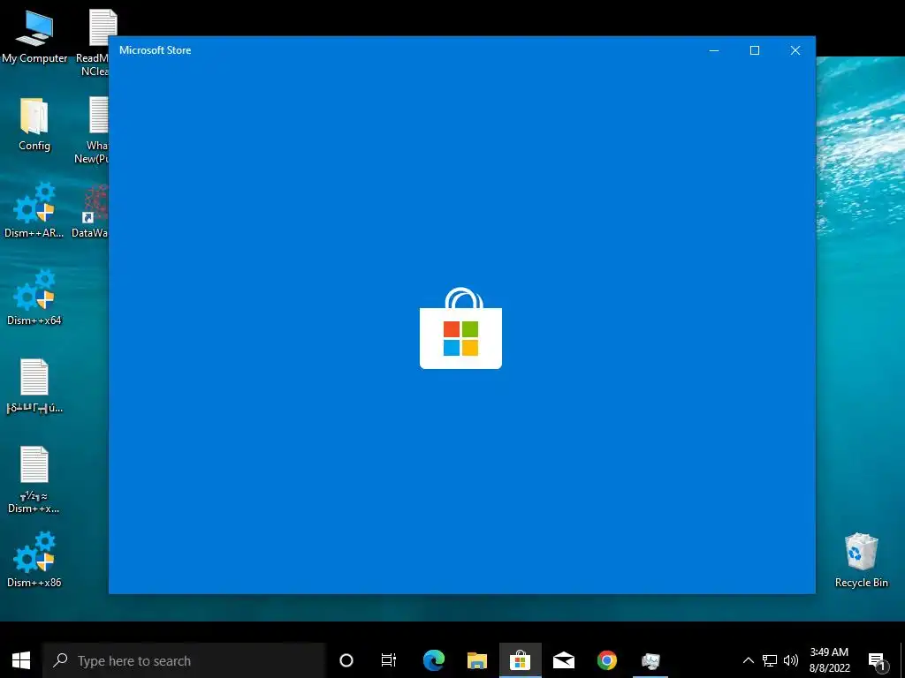Open network status in system tray
Viewport: 905px width, 678px height.
(770, 660)
